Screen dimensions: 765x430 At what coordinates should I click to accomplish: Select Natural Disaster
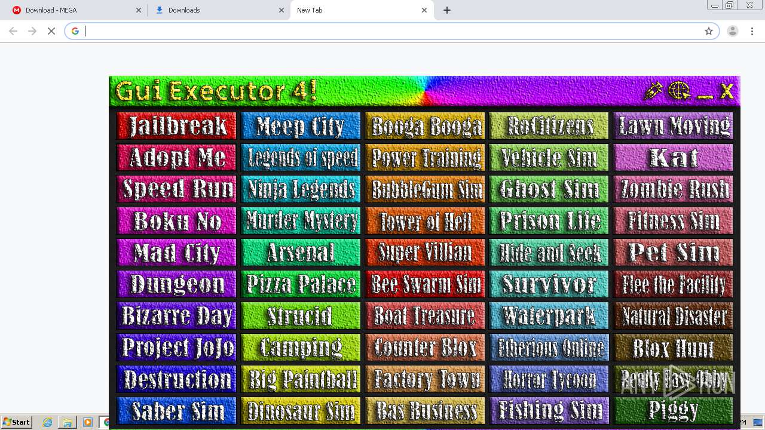click(674, 316)
